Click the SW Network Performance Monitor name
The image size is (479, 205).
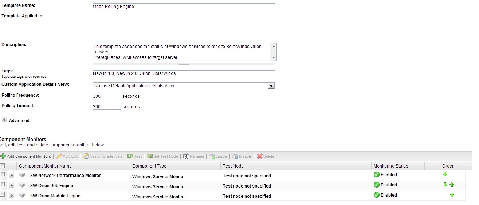66,176
